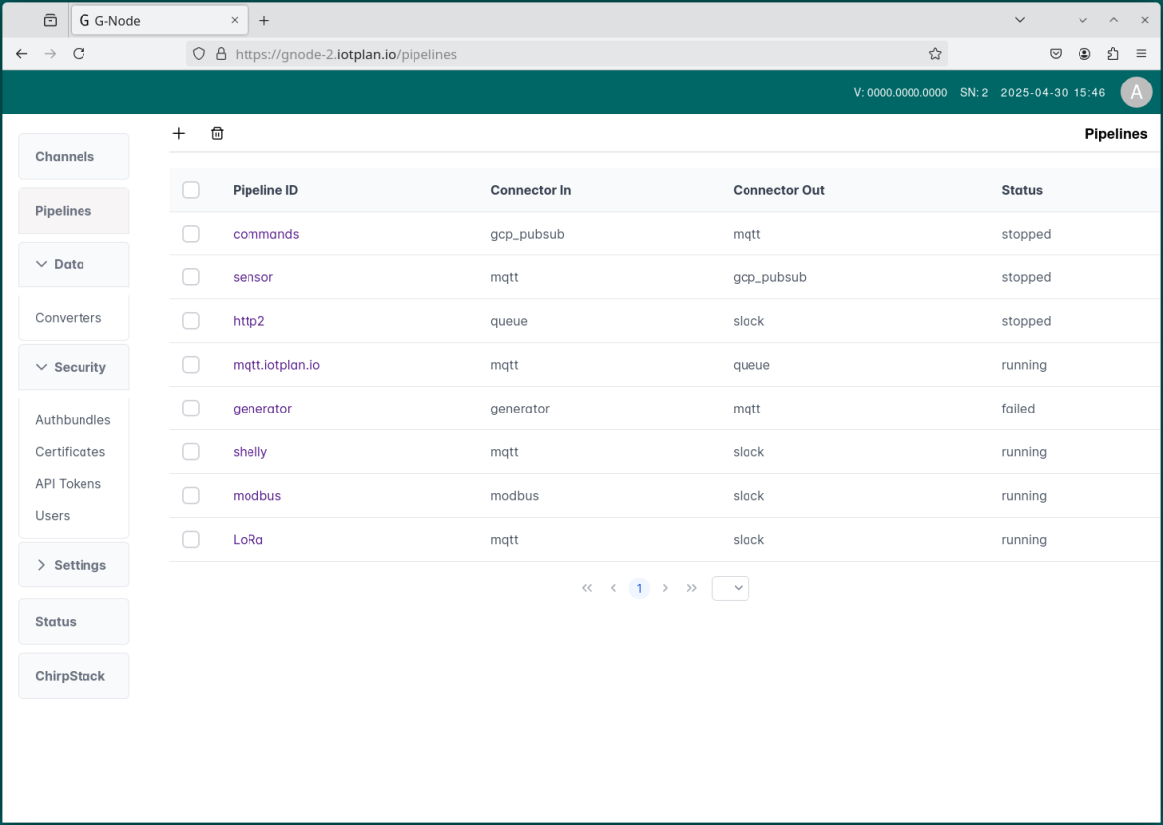Check the LoRa pipeline checkbox
This screenshot has height=825, width=1163.
tap(191, 540)
